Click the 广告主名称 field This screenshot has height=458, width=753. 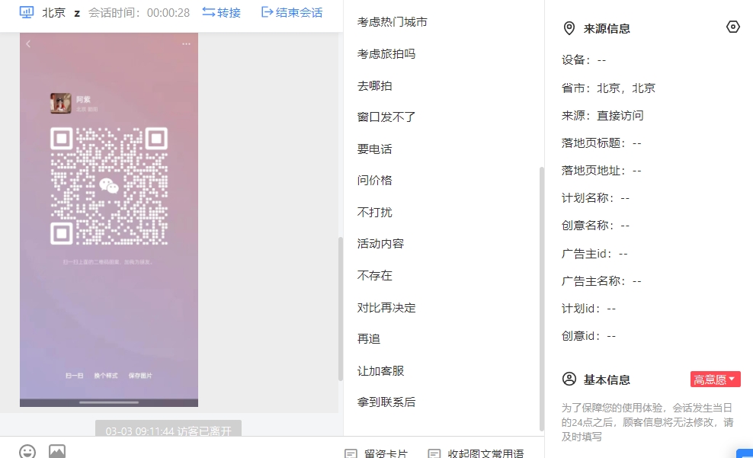(x=601, y=281)
